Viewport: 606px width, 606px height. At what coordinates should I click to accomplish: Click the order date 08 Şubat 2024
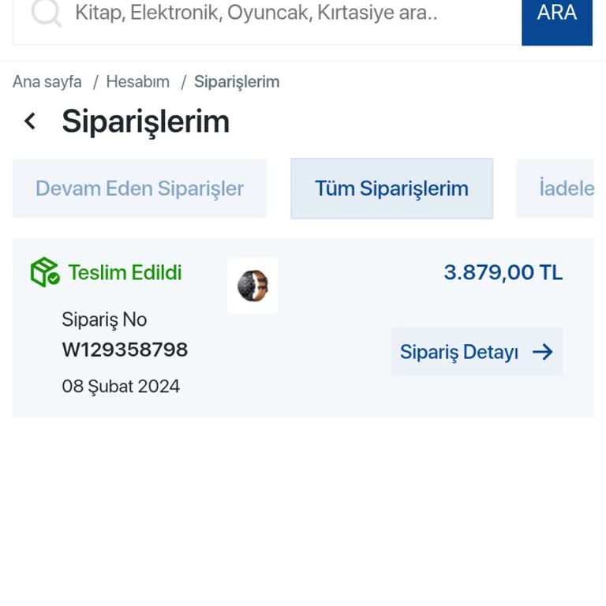coord(121,387)
